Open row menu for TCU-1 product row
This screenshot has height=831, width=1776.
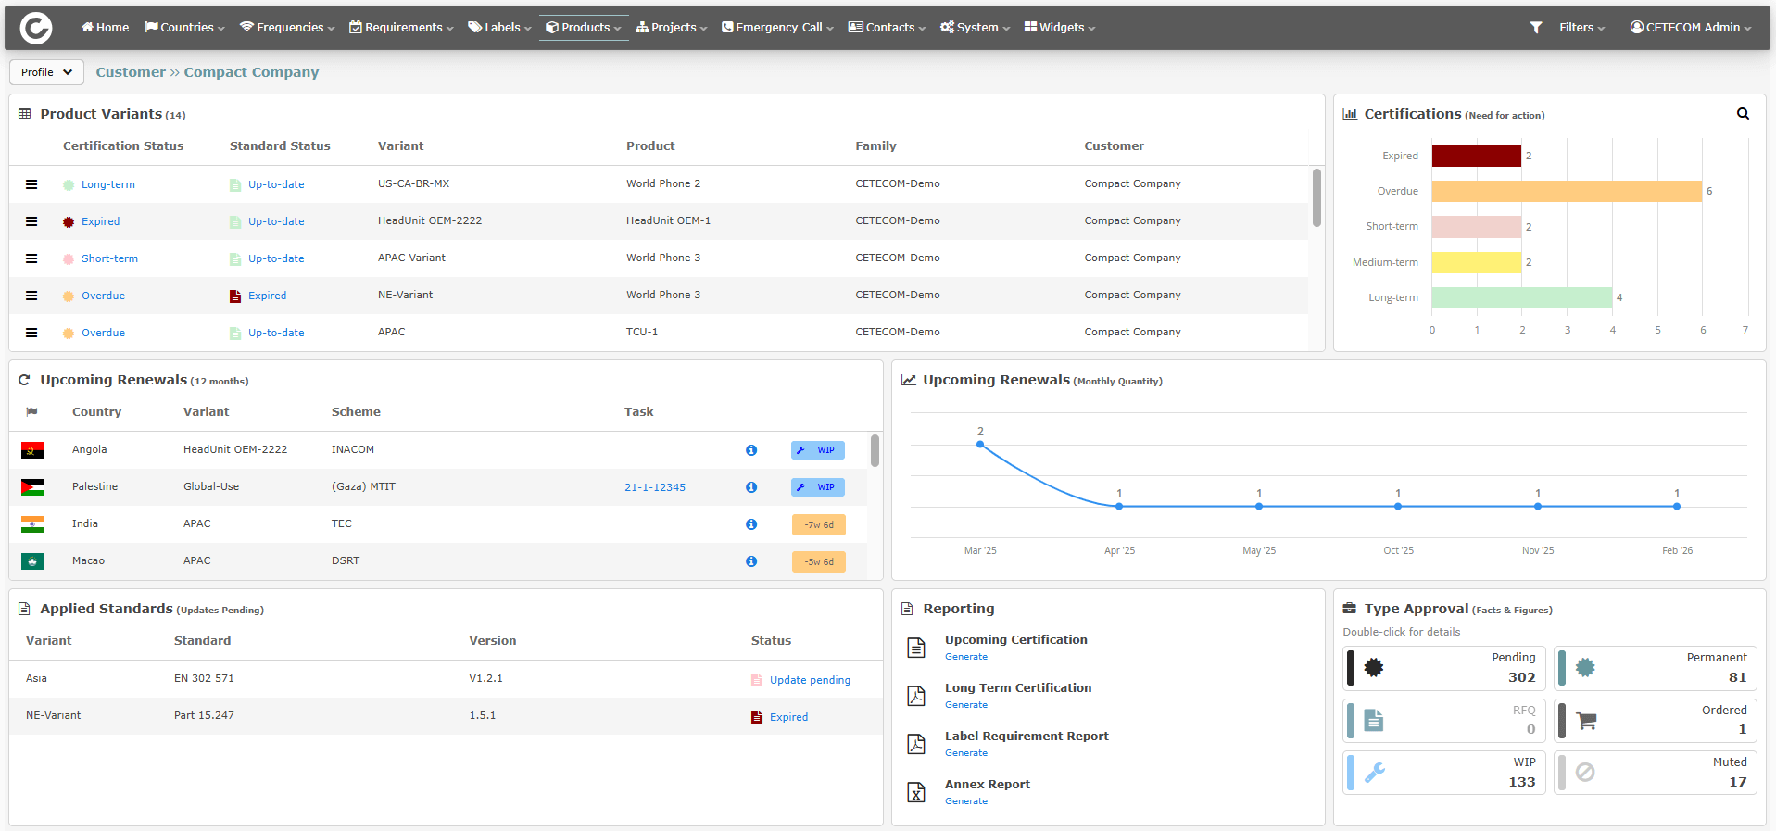31,333
